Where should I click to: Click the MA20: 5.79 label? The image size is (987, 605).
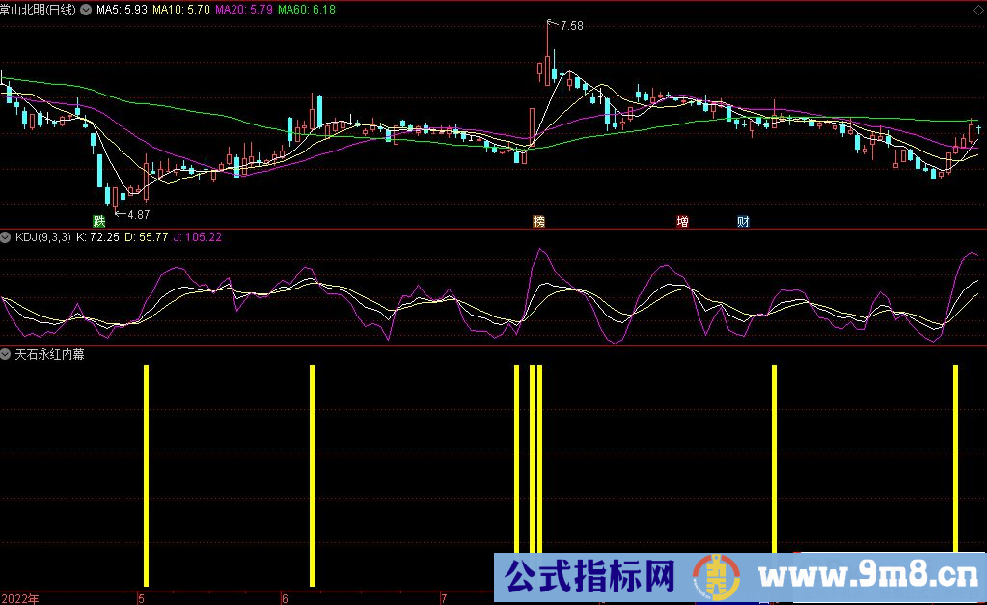[243, 10]
